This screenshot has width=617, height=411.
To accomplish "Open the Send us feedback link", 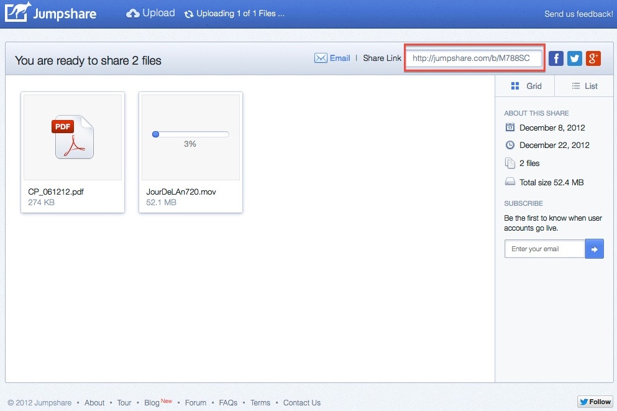I will pyautogui.click(x=578, y=14).
